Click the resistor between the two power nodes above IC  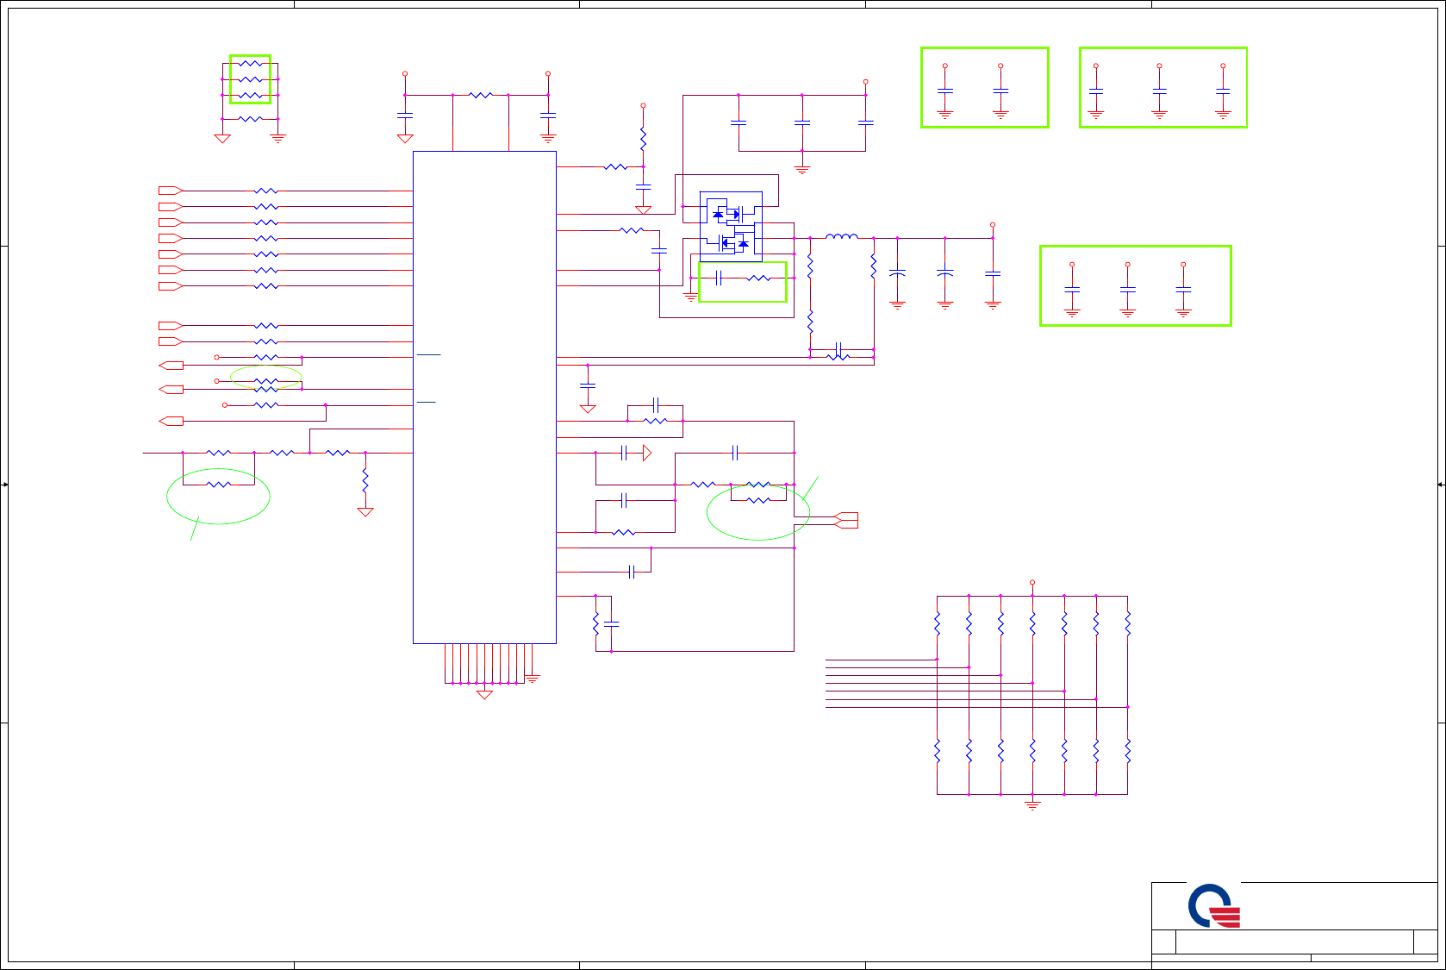coord(481,95)
